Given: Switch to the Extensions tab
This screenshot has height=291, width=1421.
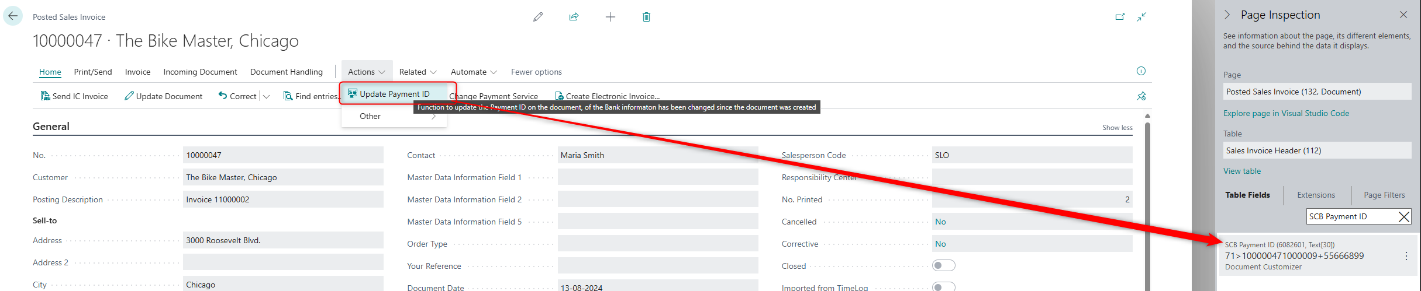Looking at the screenshot, I should 1316,195.
